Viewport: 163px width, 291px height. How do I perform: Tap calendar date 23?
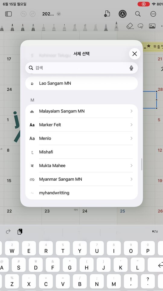[x=47, y=211]
